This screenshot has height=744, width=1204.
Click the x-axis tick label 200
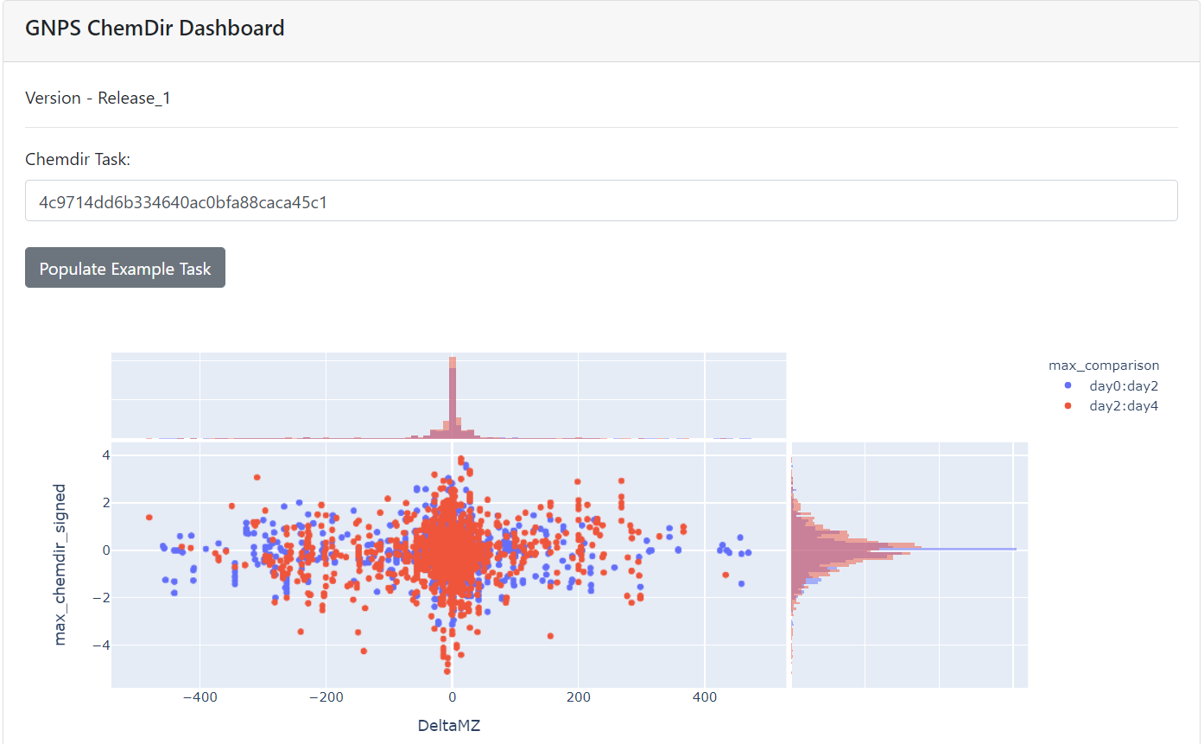click(x=579, y=696)
